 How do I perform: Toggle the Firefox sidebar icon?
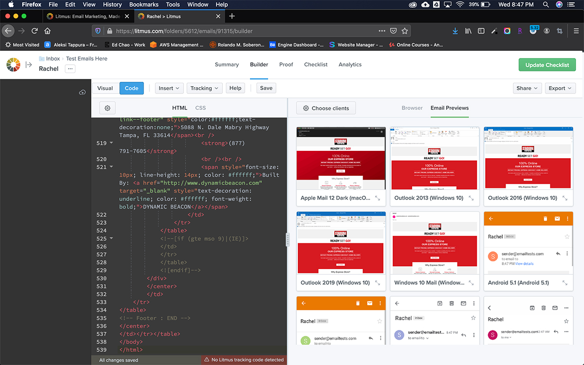click(481, 31)
